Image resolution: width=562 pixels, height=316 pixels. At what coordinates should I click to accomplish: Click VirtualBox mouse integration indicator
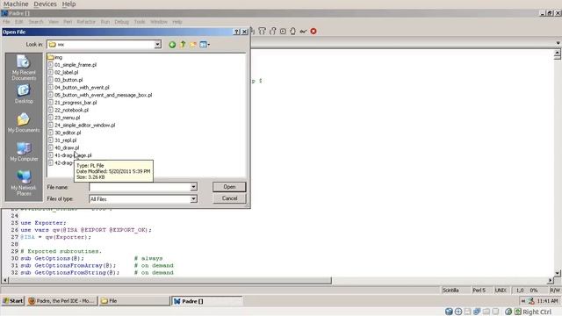[x=508, y=312]
